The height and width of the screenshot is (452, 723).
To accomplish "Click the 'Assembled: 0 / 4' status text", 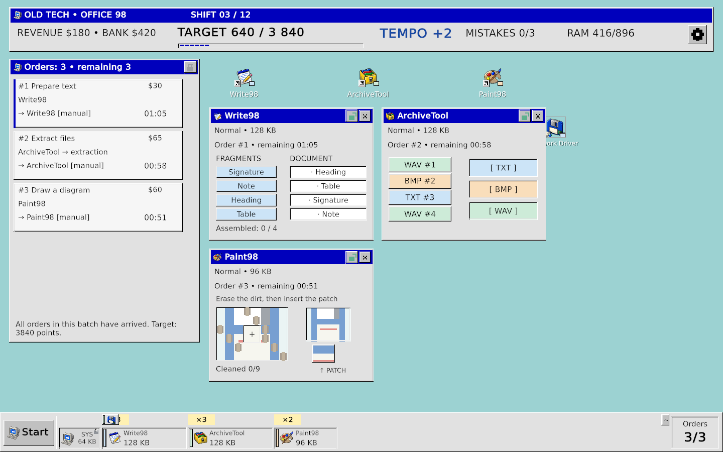I will 247,228.
